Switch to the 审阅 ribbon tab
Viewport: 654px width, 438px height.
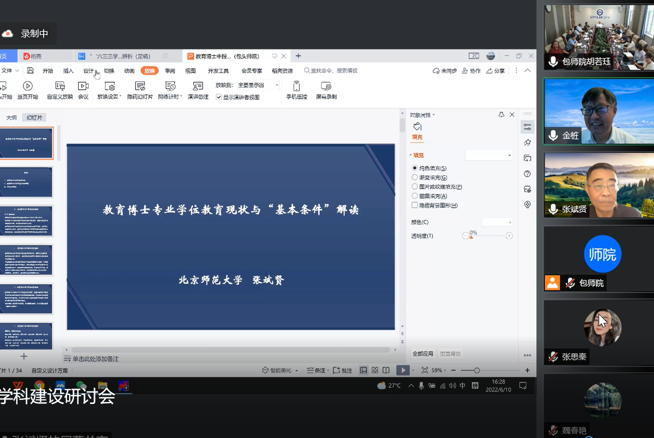170,71
